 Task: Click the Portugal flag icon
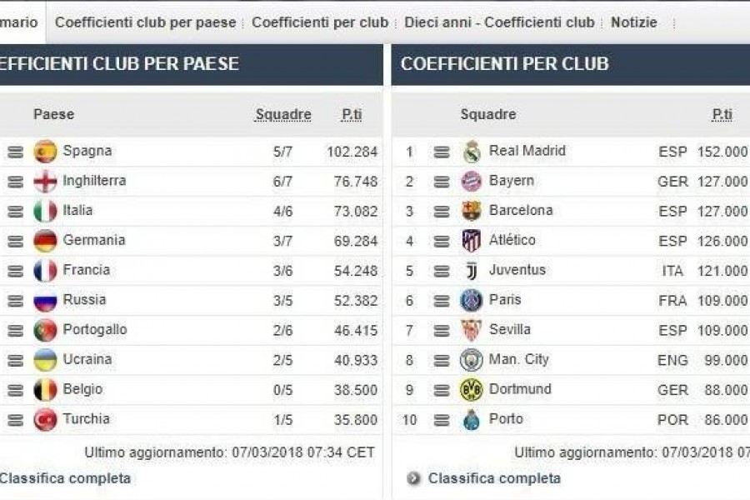coord(46,330)
